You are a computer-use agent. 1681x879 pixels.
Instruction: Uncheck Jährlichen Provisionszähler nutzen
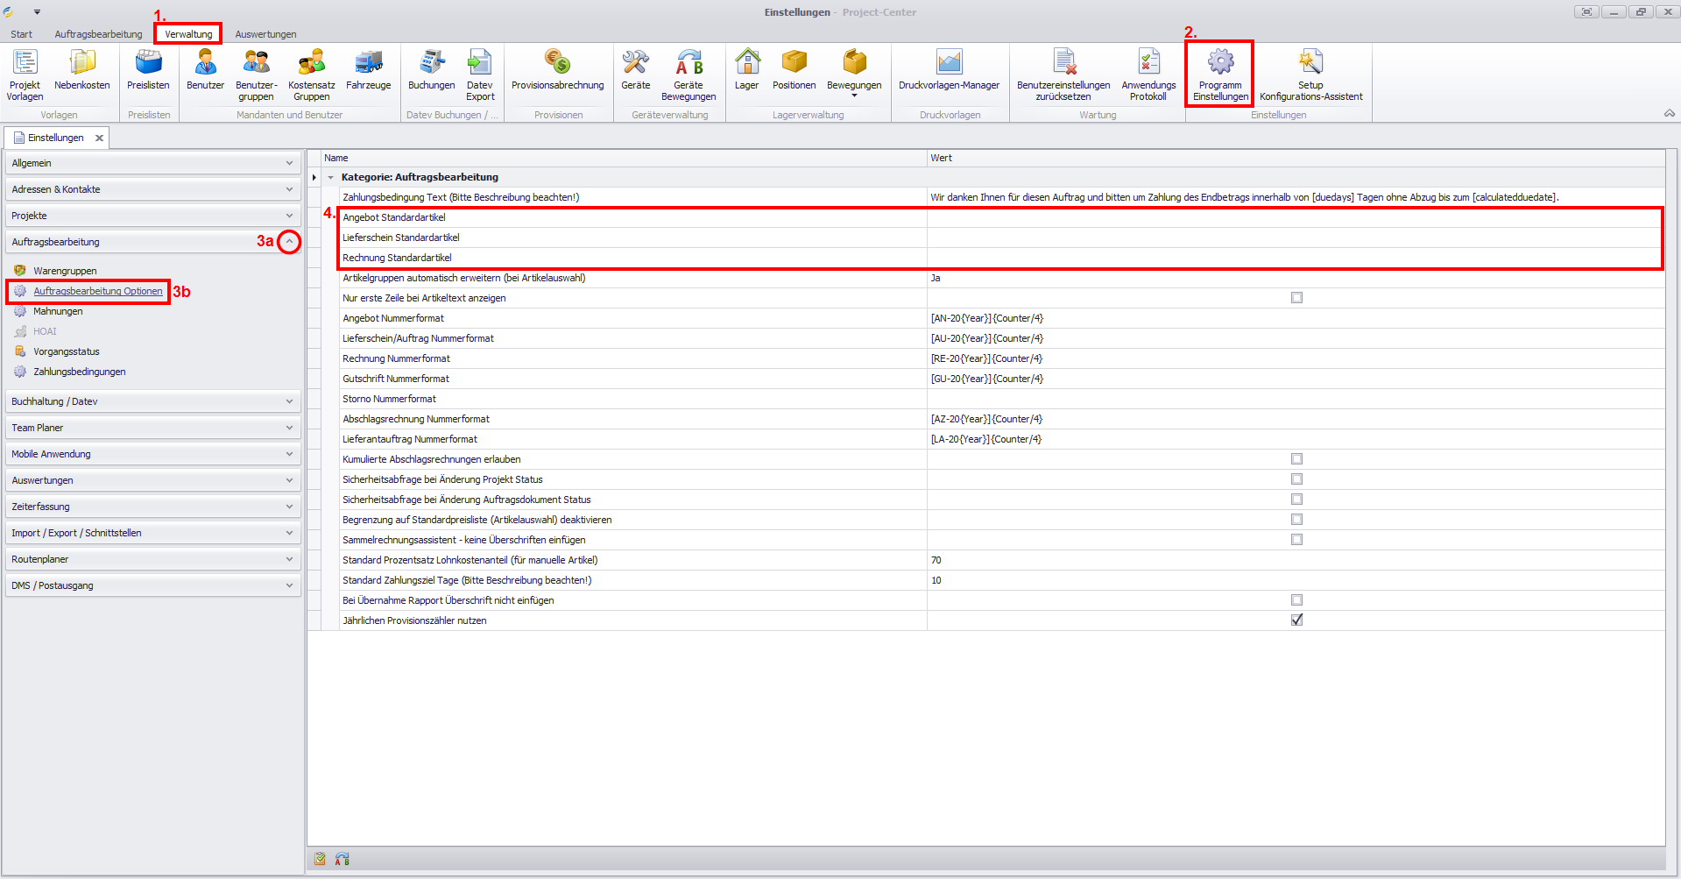[x=1296, y=620]
